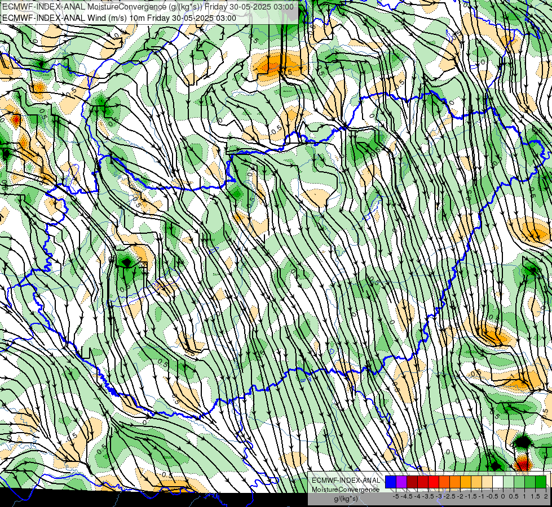Click the dark green swatch between 1.5 and 2
Screen dimensions: 552x507
tap(541, 482)
